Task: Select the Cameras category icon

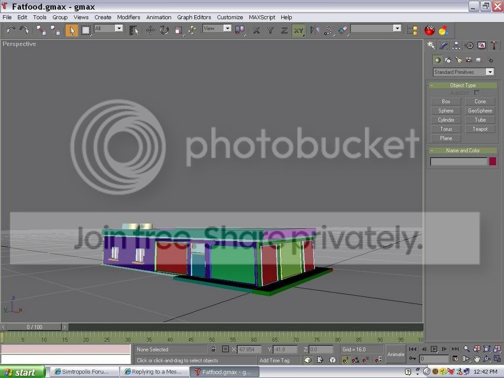Action: [x=469, y=60]
